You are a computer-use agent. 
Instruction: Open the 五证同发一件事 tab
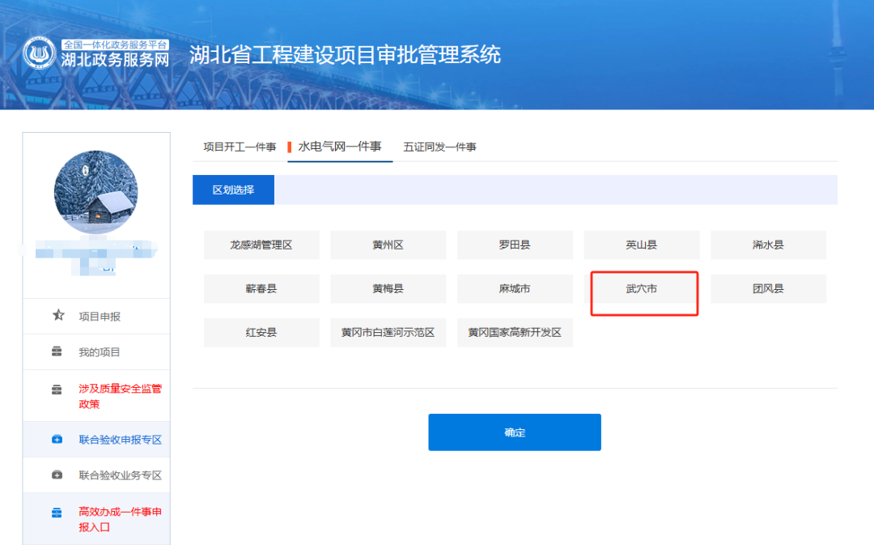click(440, 147)
